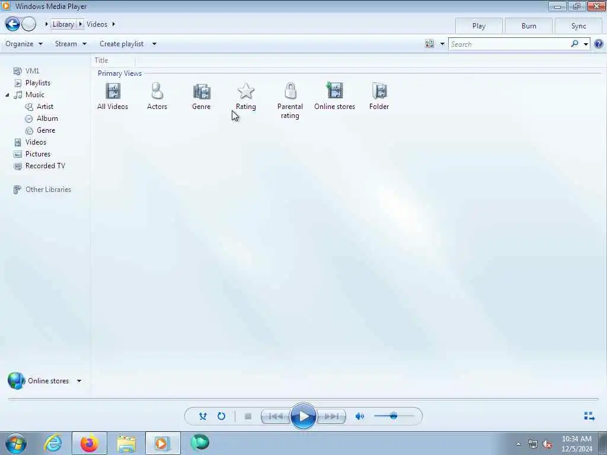Select the VM1 library in sidebar
Screen dimensions: 607x455
tap(26, 71)
